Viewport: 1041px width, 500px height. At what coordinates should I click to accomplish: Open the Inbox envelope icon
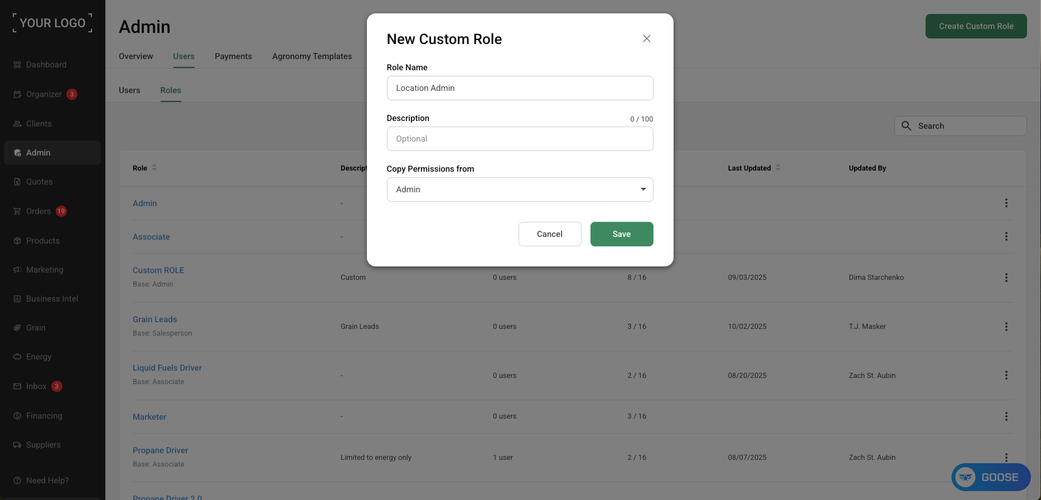pos(17,386)
